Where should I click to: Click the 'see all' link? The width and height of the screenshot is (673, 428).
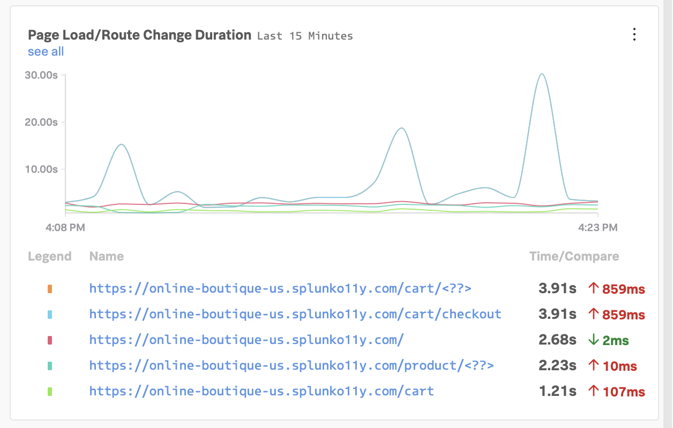tap(46, 51)
